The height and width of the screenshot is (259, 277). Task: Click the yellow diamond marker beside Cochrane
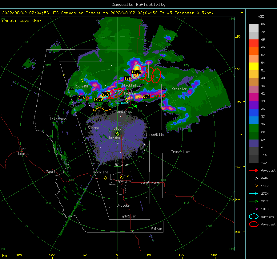tap(106, 178)
